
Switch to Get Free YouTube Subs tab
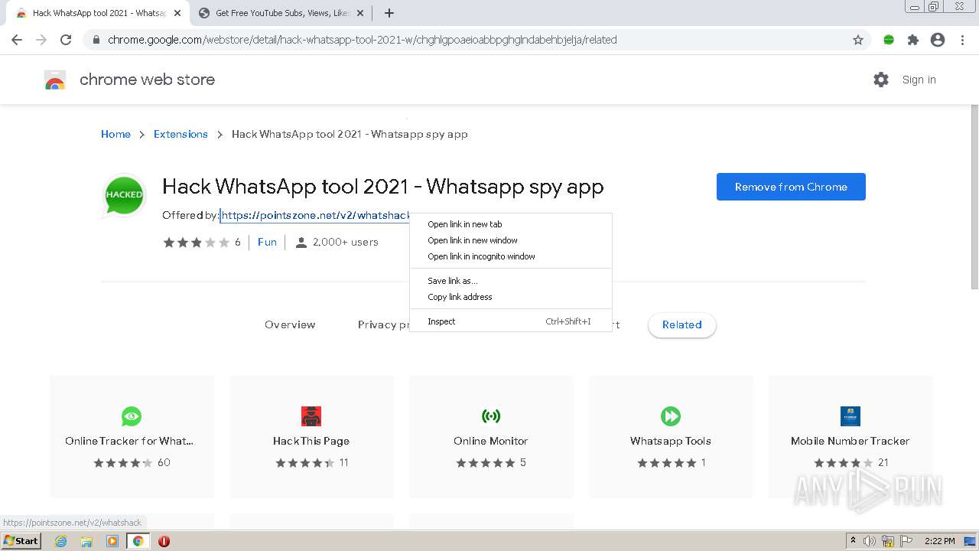pos(281,13)
